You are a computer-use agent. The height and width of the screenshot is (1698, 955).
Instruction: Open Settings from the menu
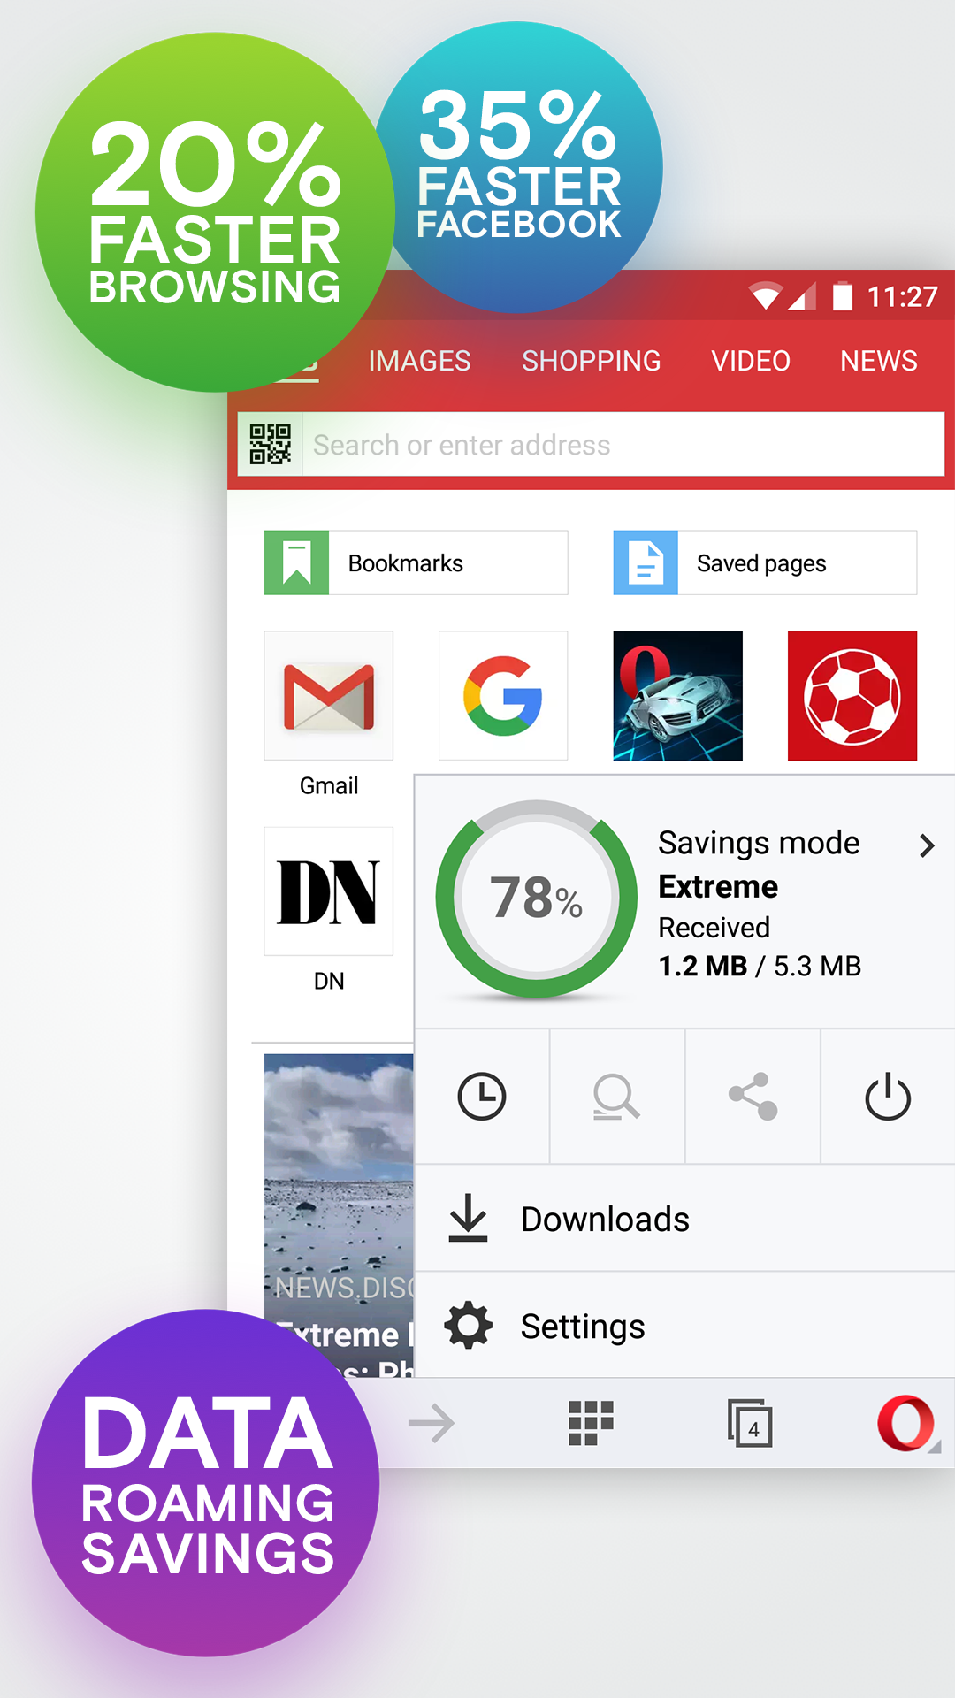point(582,1327)
